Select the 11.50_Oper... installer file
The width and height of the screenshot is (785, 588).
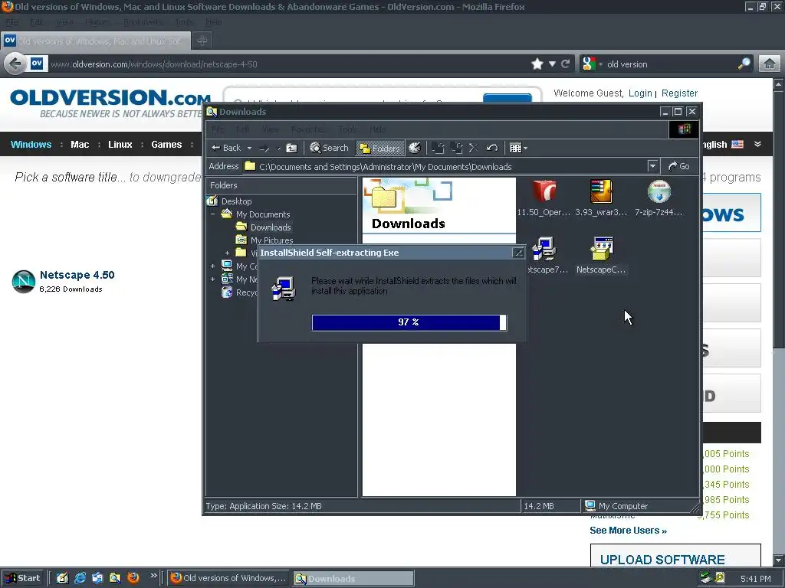point(544,198)
